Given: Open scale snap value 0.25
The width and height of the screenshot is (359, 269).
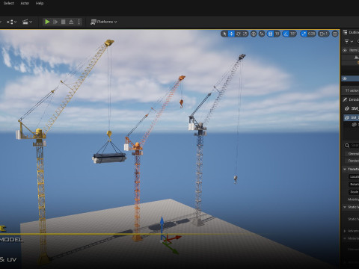Looking at the screenshot, I should click(x=311, y=34).
